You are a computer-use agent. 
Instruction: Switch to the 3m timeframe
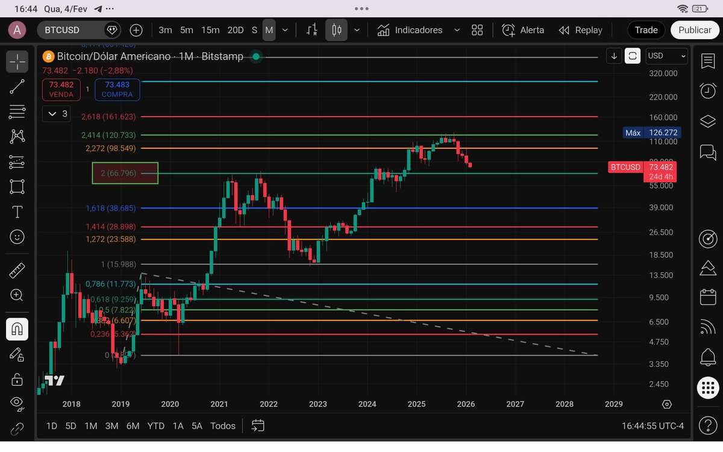(165, 30)
